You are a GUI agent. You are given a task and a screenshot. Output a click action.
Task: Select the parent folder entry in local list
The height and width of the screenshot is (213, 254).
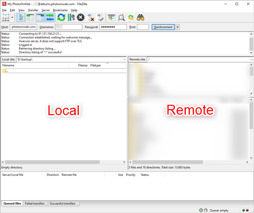[64, 71]
